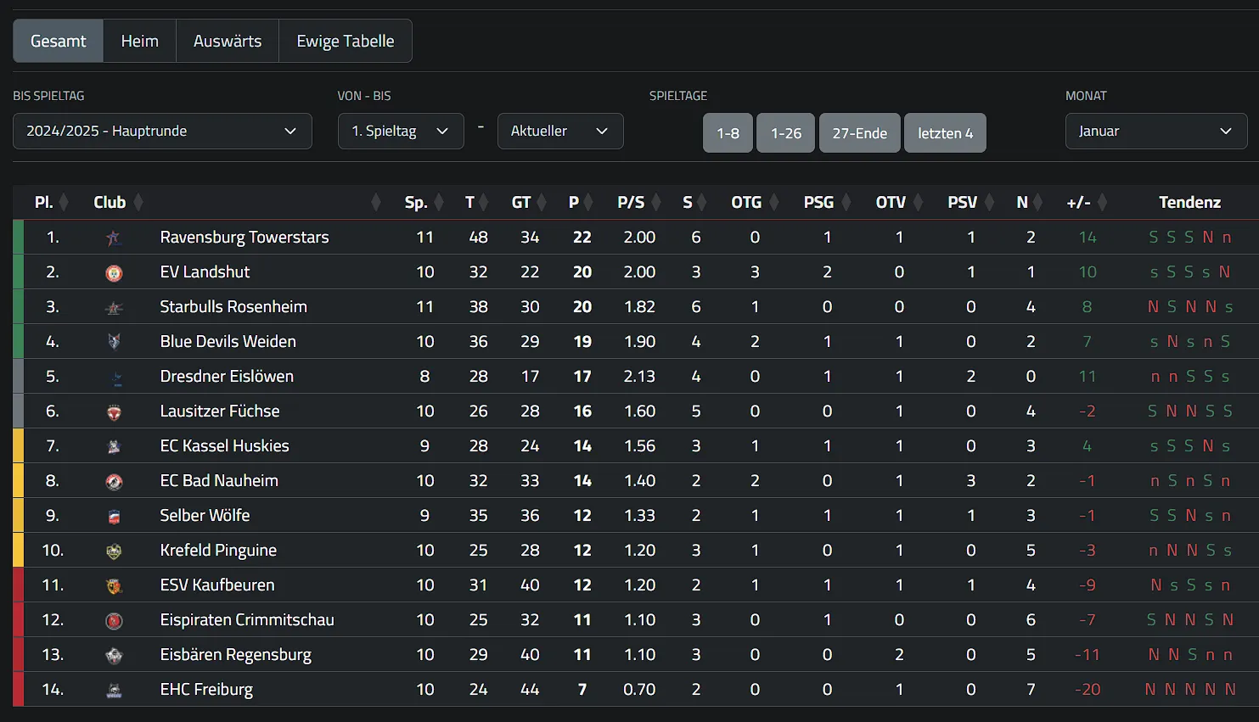The width and height of the screenshot is (1259, 722).
Task: Sort table by Pl. column arrows
Action: pyautogui.click(x=64, y=203)
